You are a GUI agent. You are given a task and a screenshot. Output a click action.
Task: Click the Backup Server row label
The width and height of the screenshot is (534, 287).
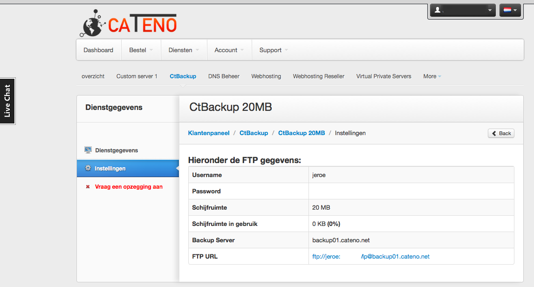[213, 240]
